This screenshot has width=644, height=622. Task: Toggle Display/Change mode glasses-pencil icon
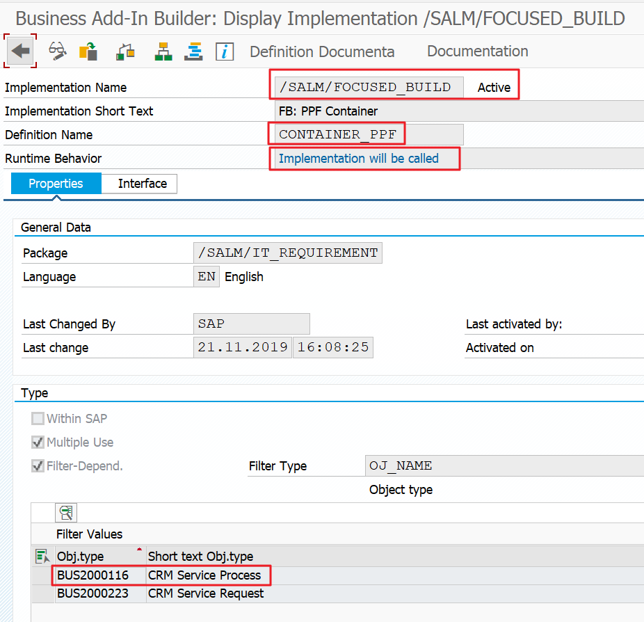pos(57,51)
